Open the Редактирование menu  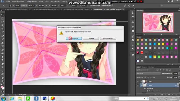[18, 2]
